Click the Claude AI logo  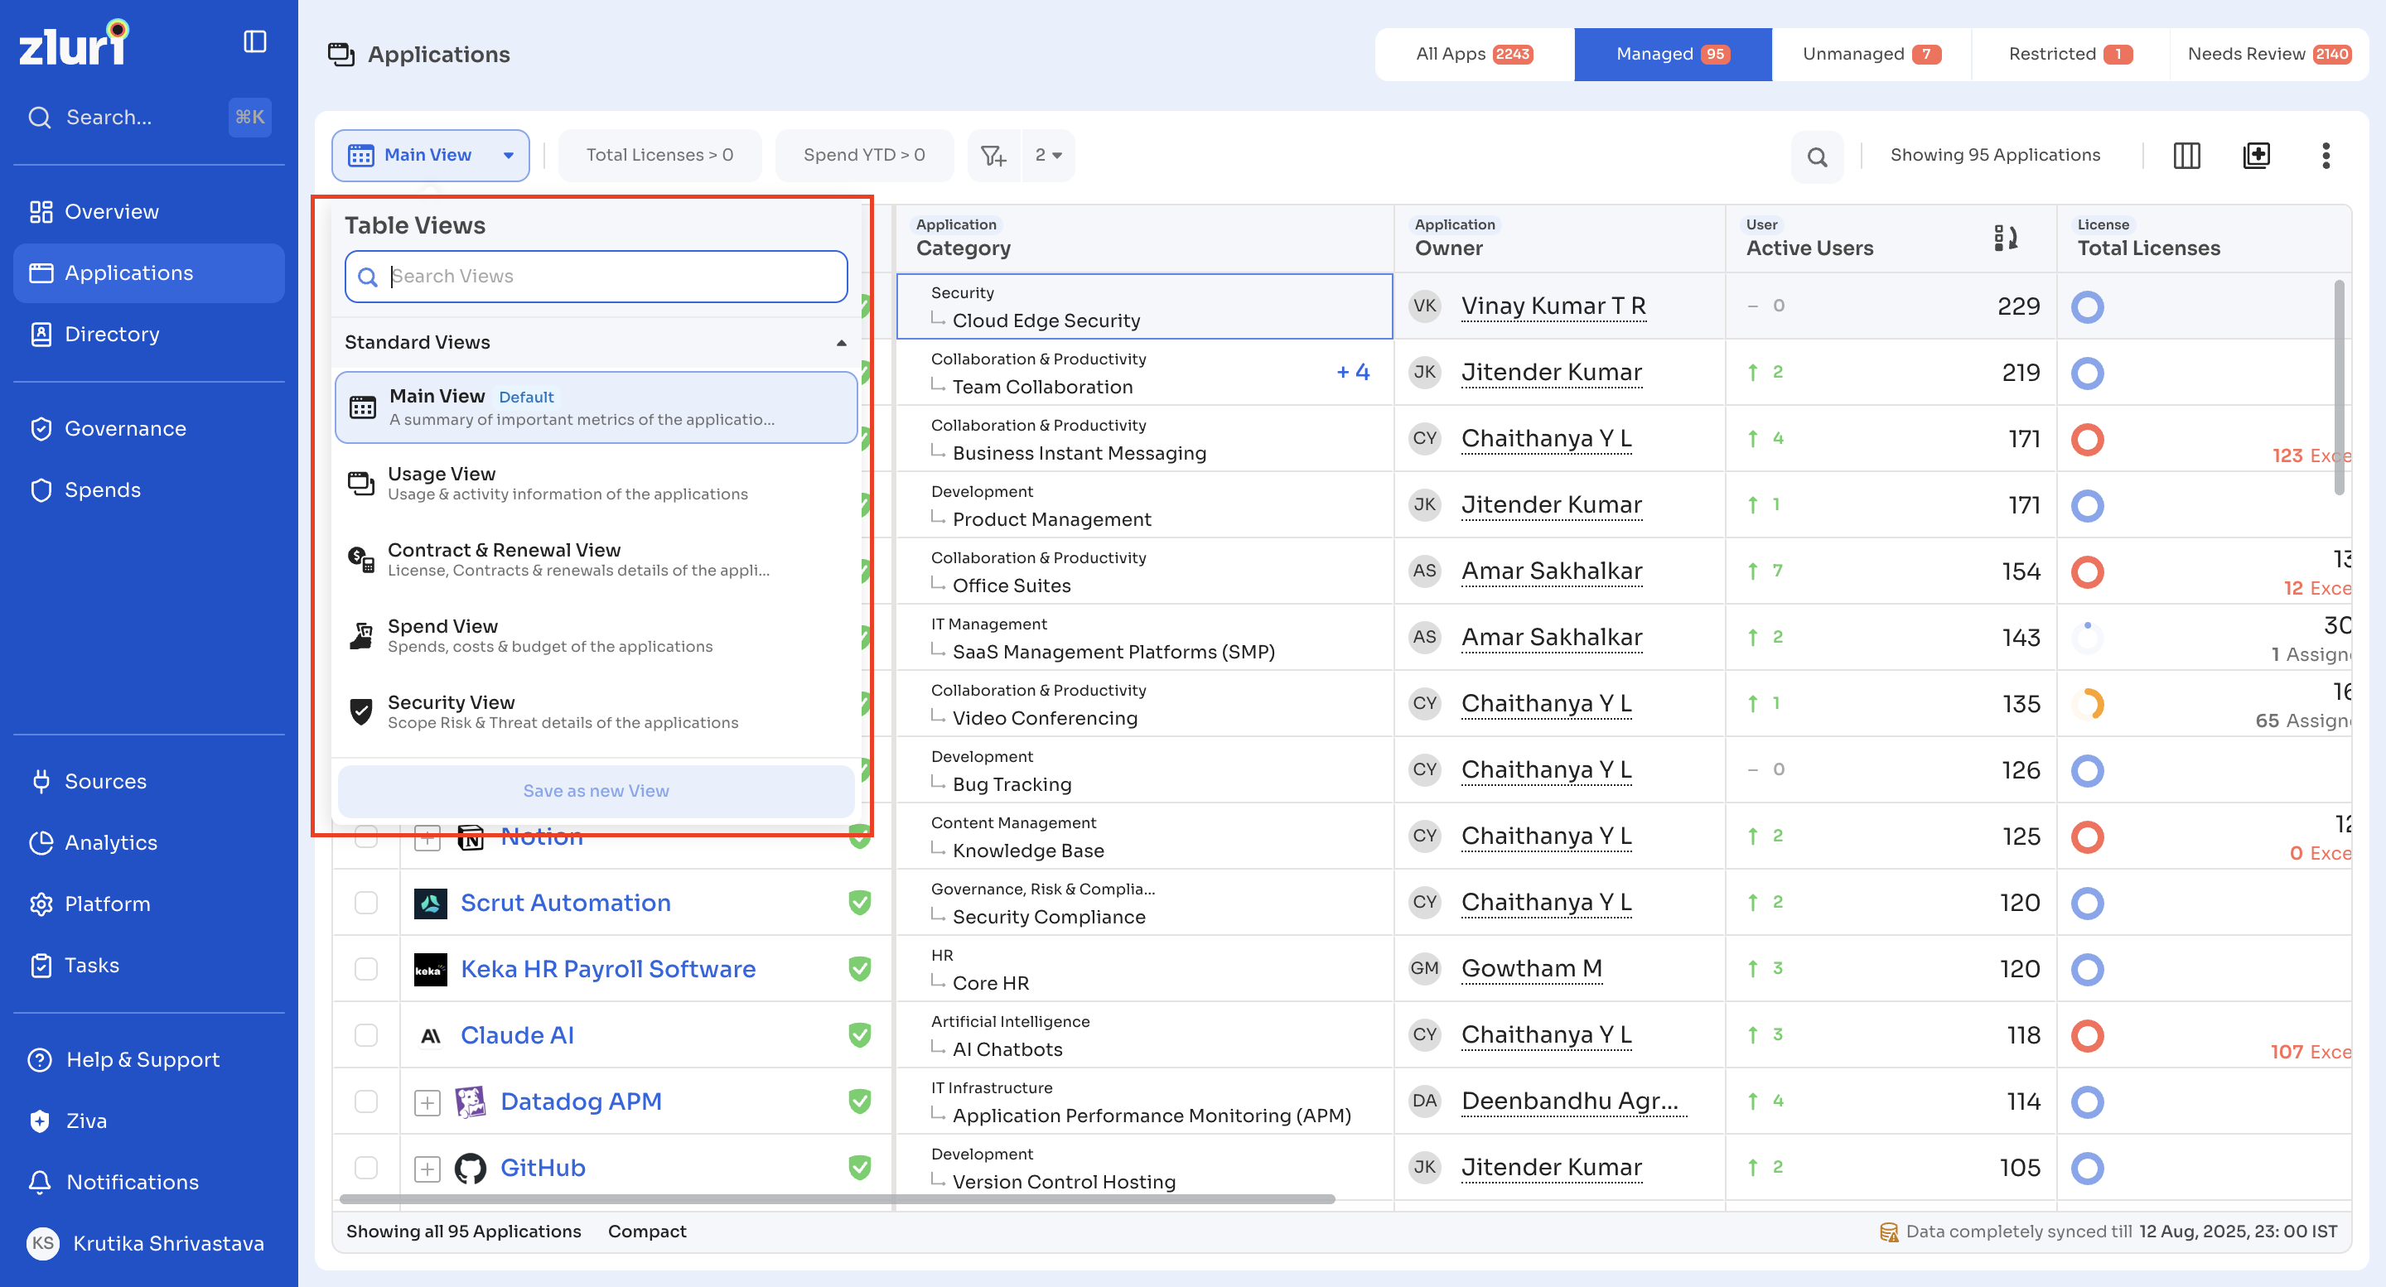pyautogui.click(x=431, y=1036)
